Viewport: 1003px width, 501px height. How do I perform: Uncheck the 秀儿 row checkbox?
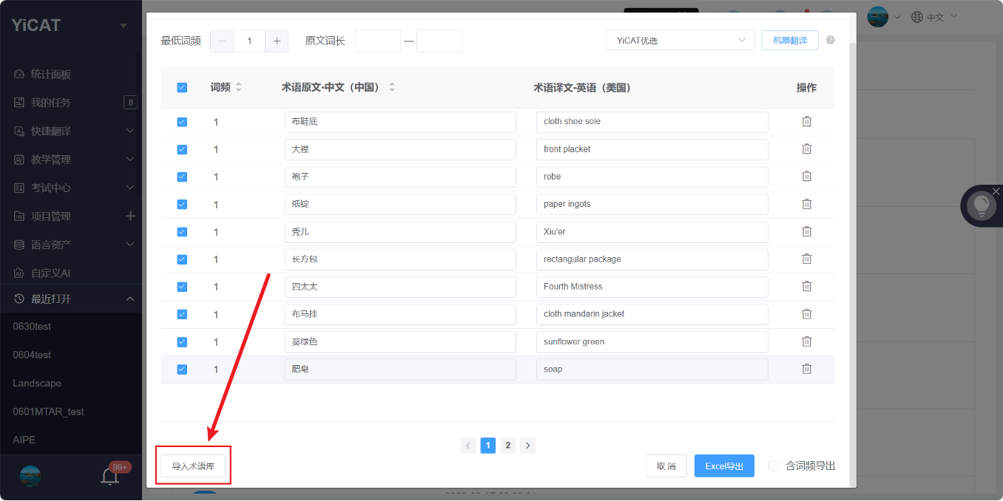(182, 232)
